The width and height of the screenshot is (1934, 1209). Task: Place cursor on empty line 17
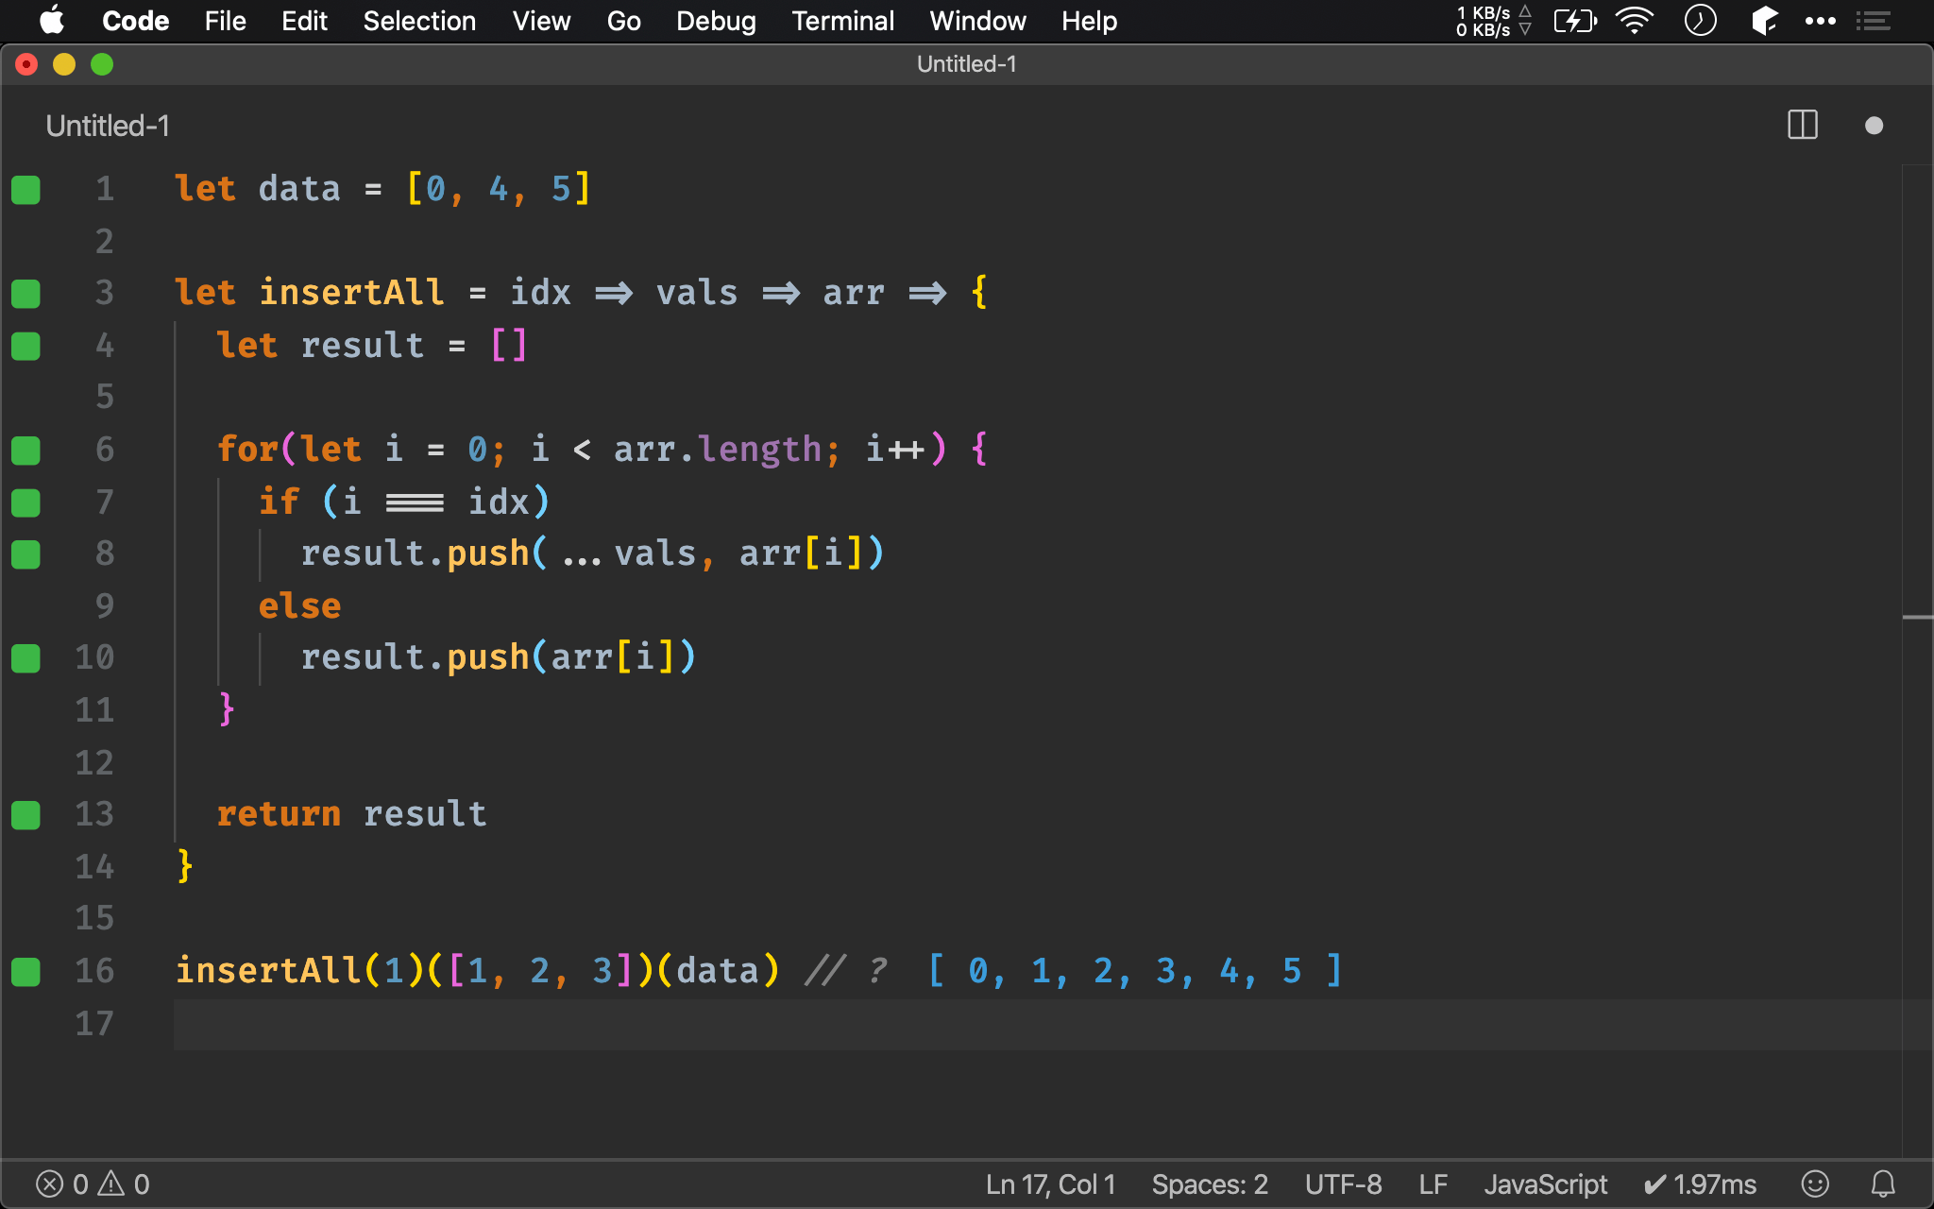(x=1037, y=1024)
